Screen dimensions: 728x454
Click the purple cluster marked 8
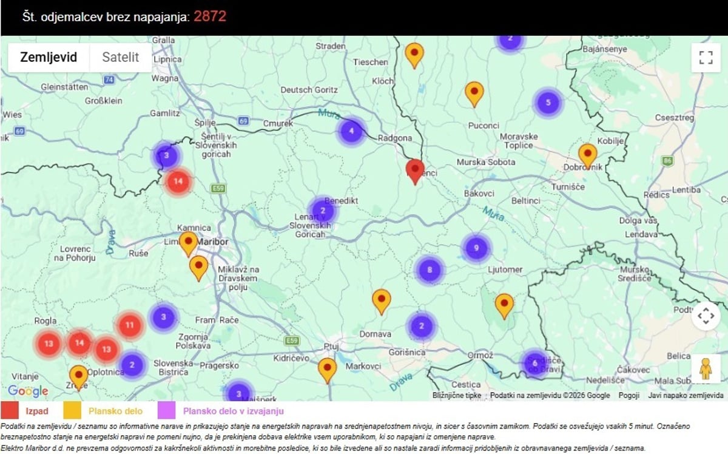coord(430,269)
